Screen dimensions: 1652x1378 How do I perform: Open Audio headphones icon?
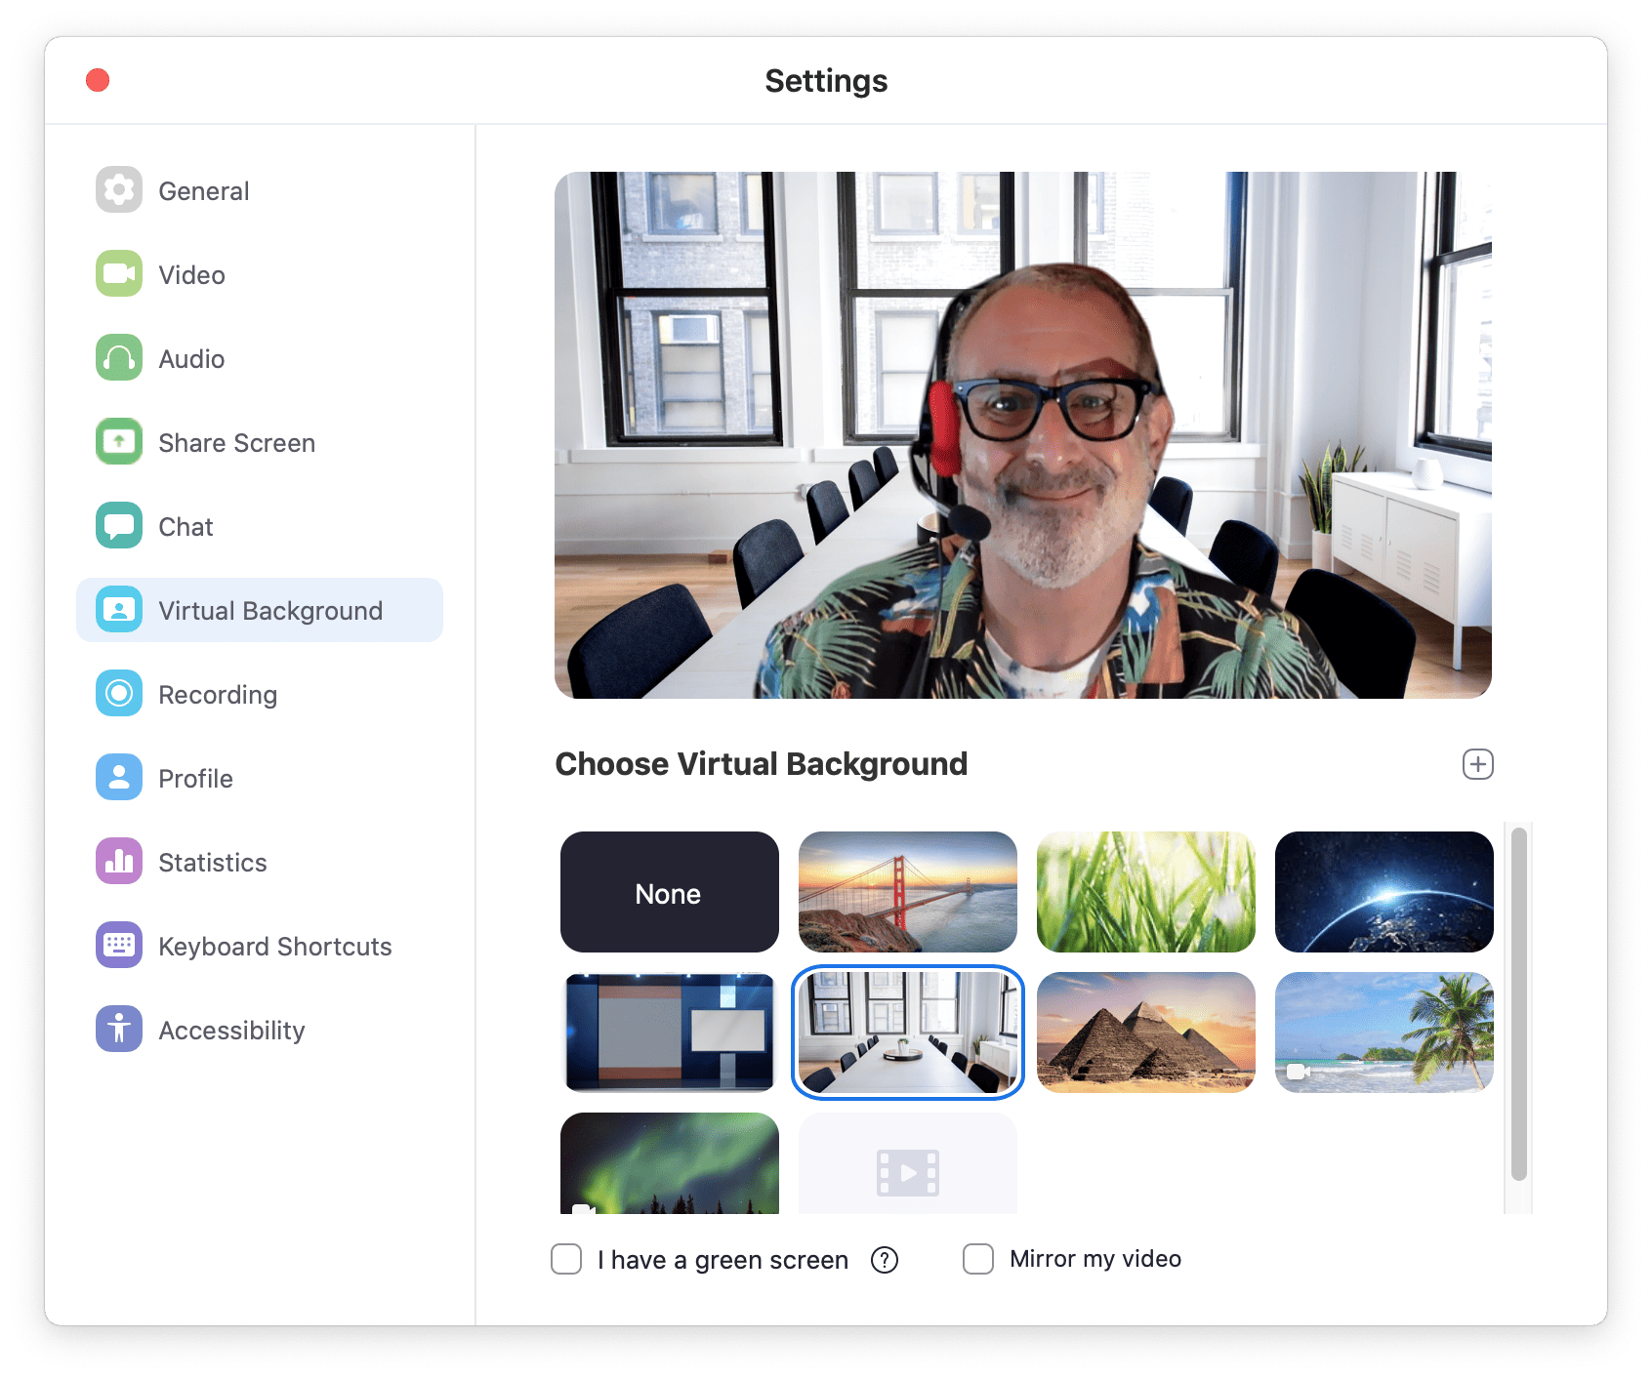pos(119,357)
